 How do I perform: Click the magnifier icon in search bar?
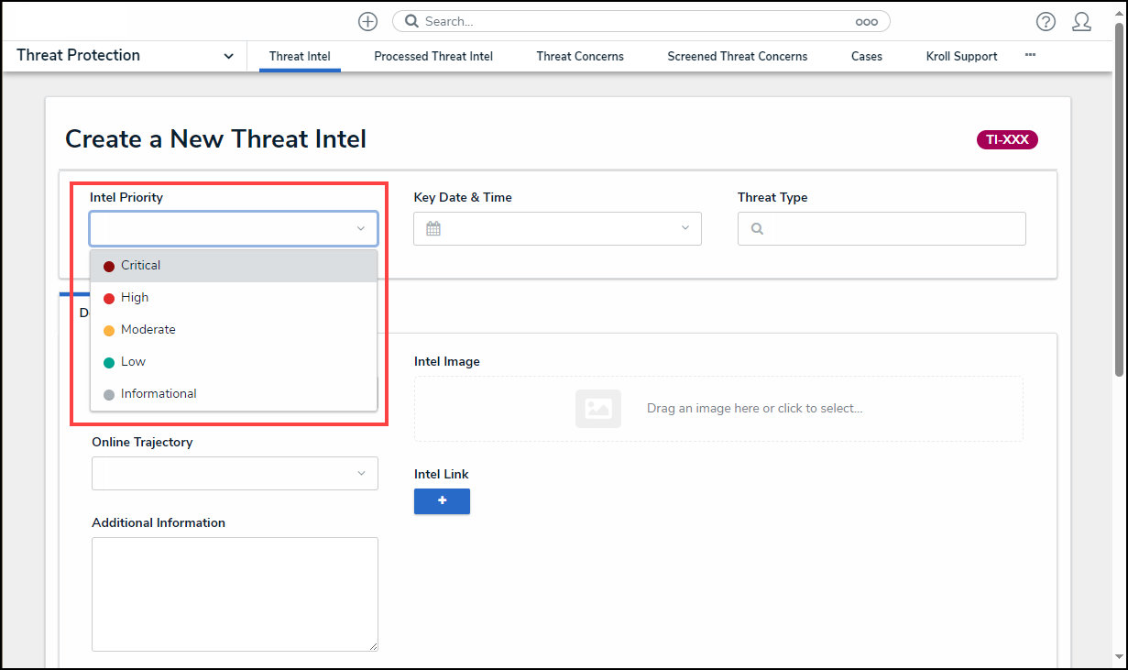coord(411,21)
